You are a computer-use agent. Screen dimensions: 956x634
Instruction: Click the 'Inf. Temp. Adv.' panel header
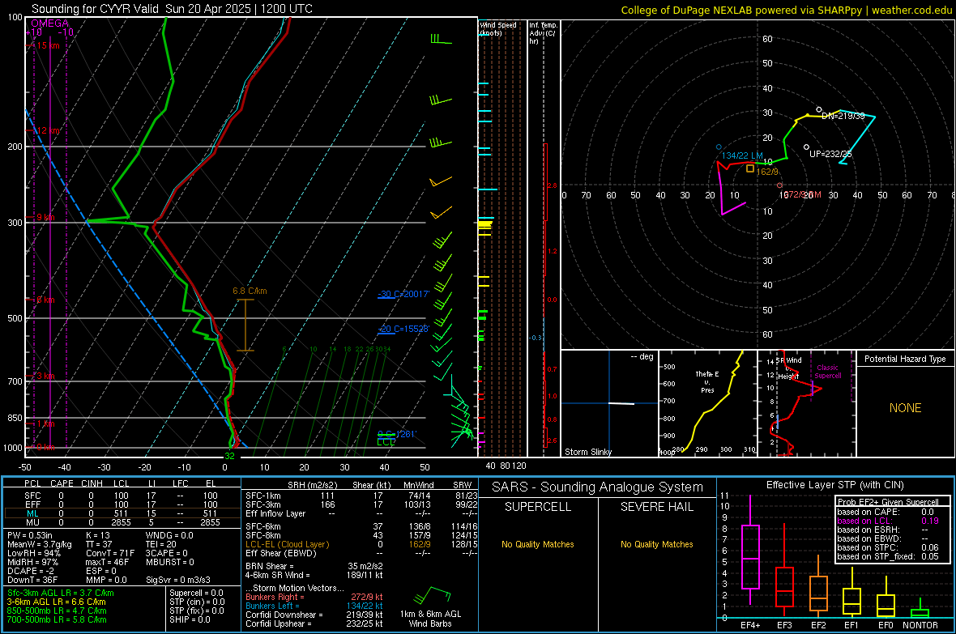543,33
